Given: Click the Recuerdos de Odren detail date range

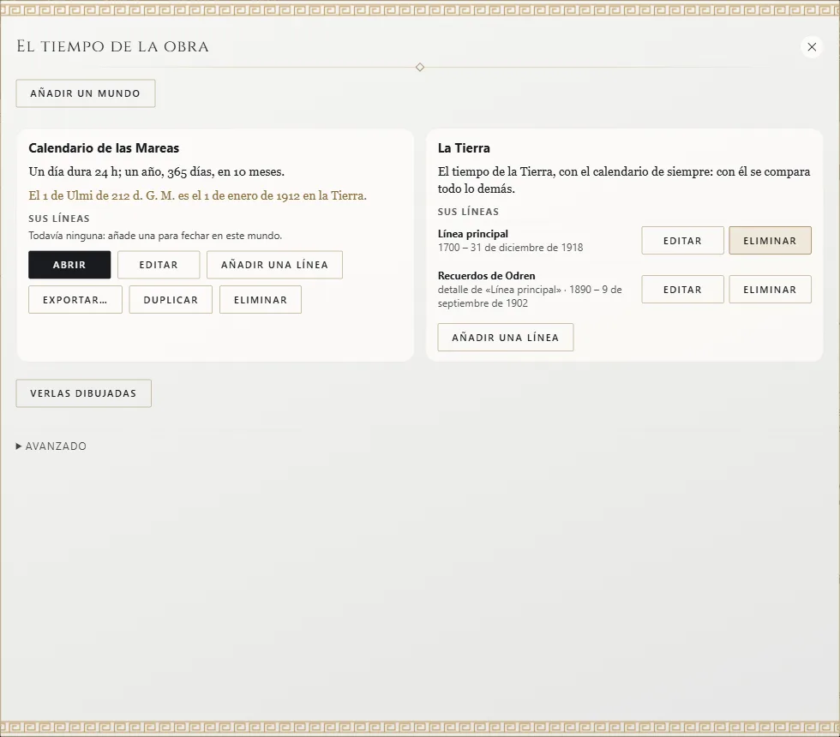Looking at the screenshot, I should coord(530,297).
